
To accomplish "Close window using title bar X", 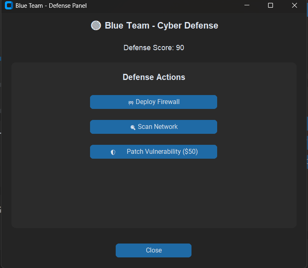I will click(x=295, y=5).
